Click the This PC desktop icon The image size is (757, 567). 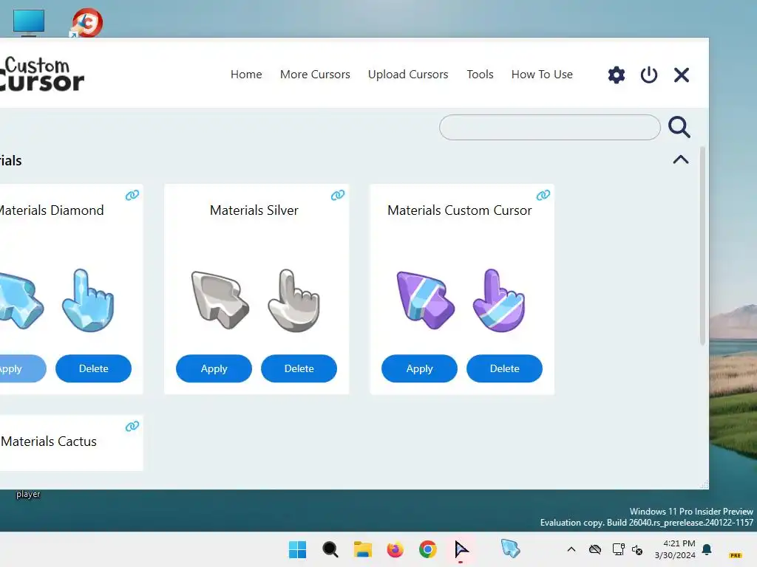(29, 23)
